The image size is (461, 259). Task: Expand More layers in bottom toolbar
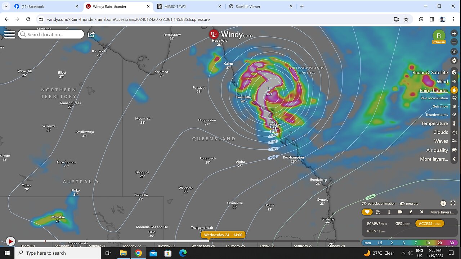coord(442,212)
